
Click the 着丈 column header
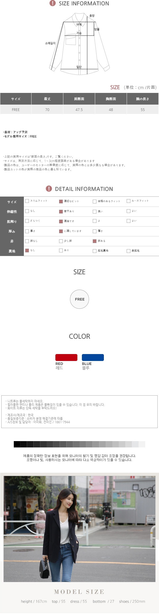[47, 99]
